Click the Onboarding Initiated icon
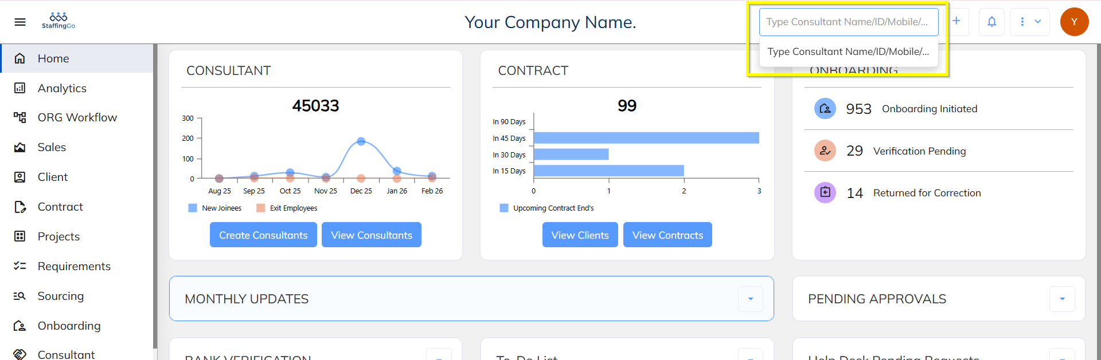Image resolution: width=1101 pixels, height=360 pixels. tap(825, 109)
